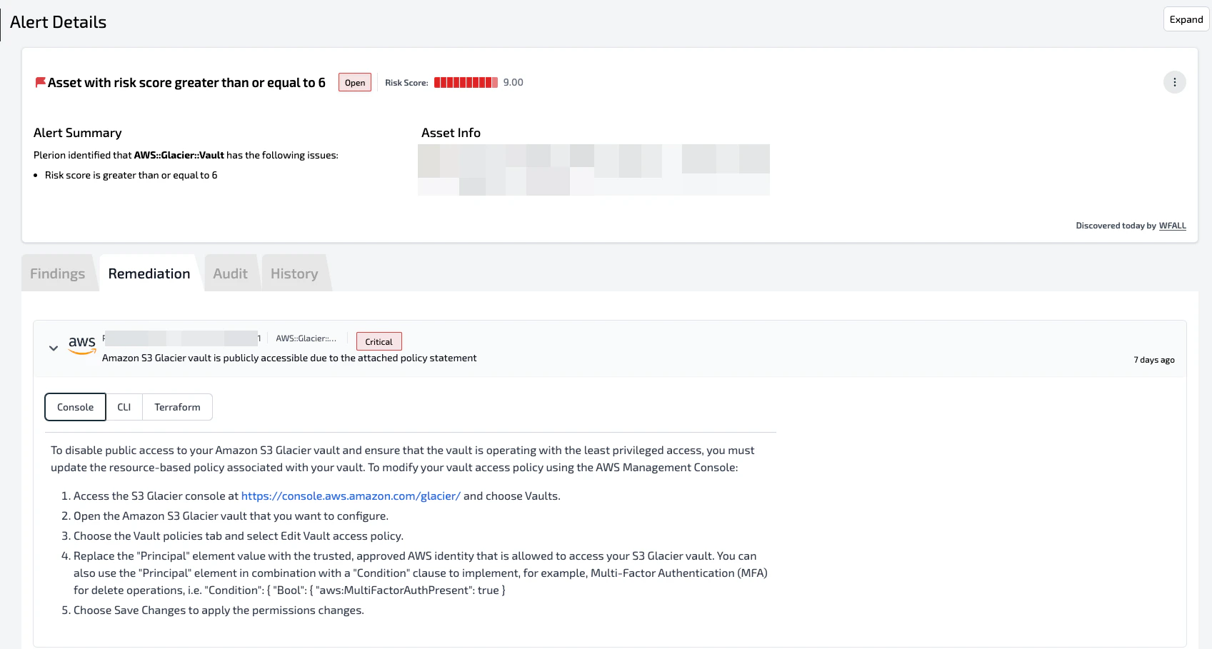Select the Console remediation option
Screen dimensions: 1212x649
(75, 407)
